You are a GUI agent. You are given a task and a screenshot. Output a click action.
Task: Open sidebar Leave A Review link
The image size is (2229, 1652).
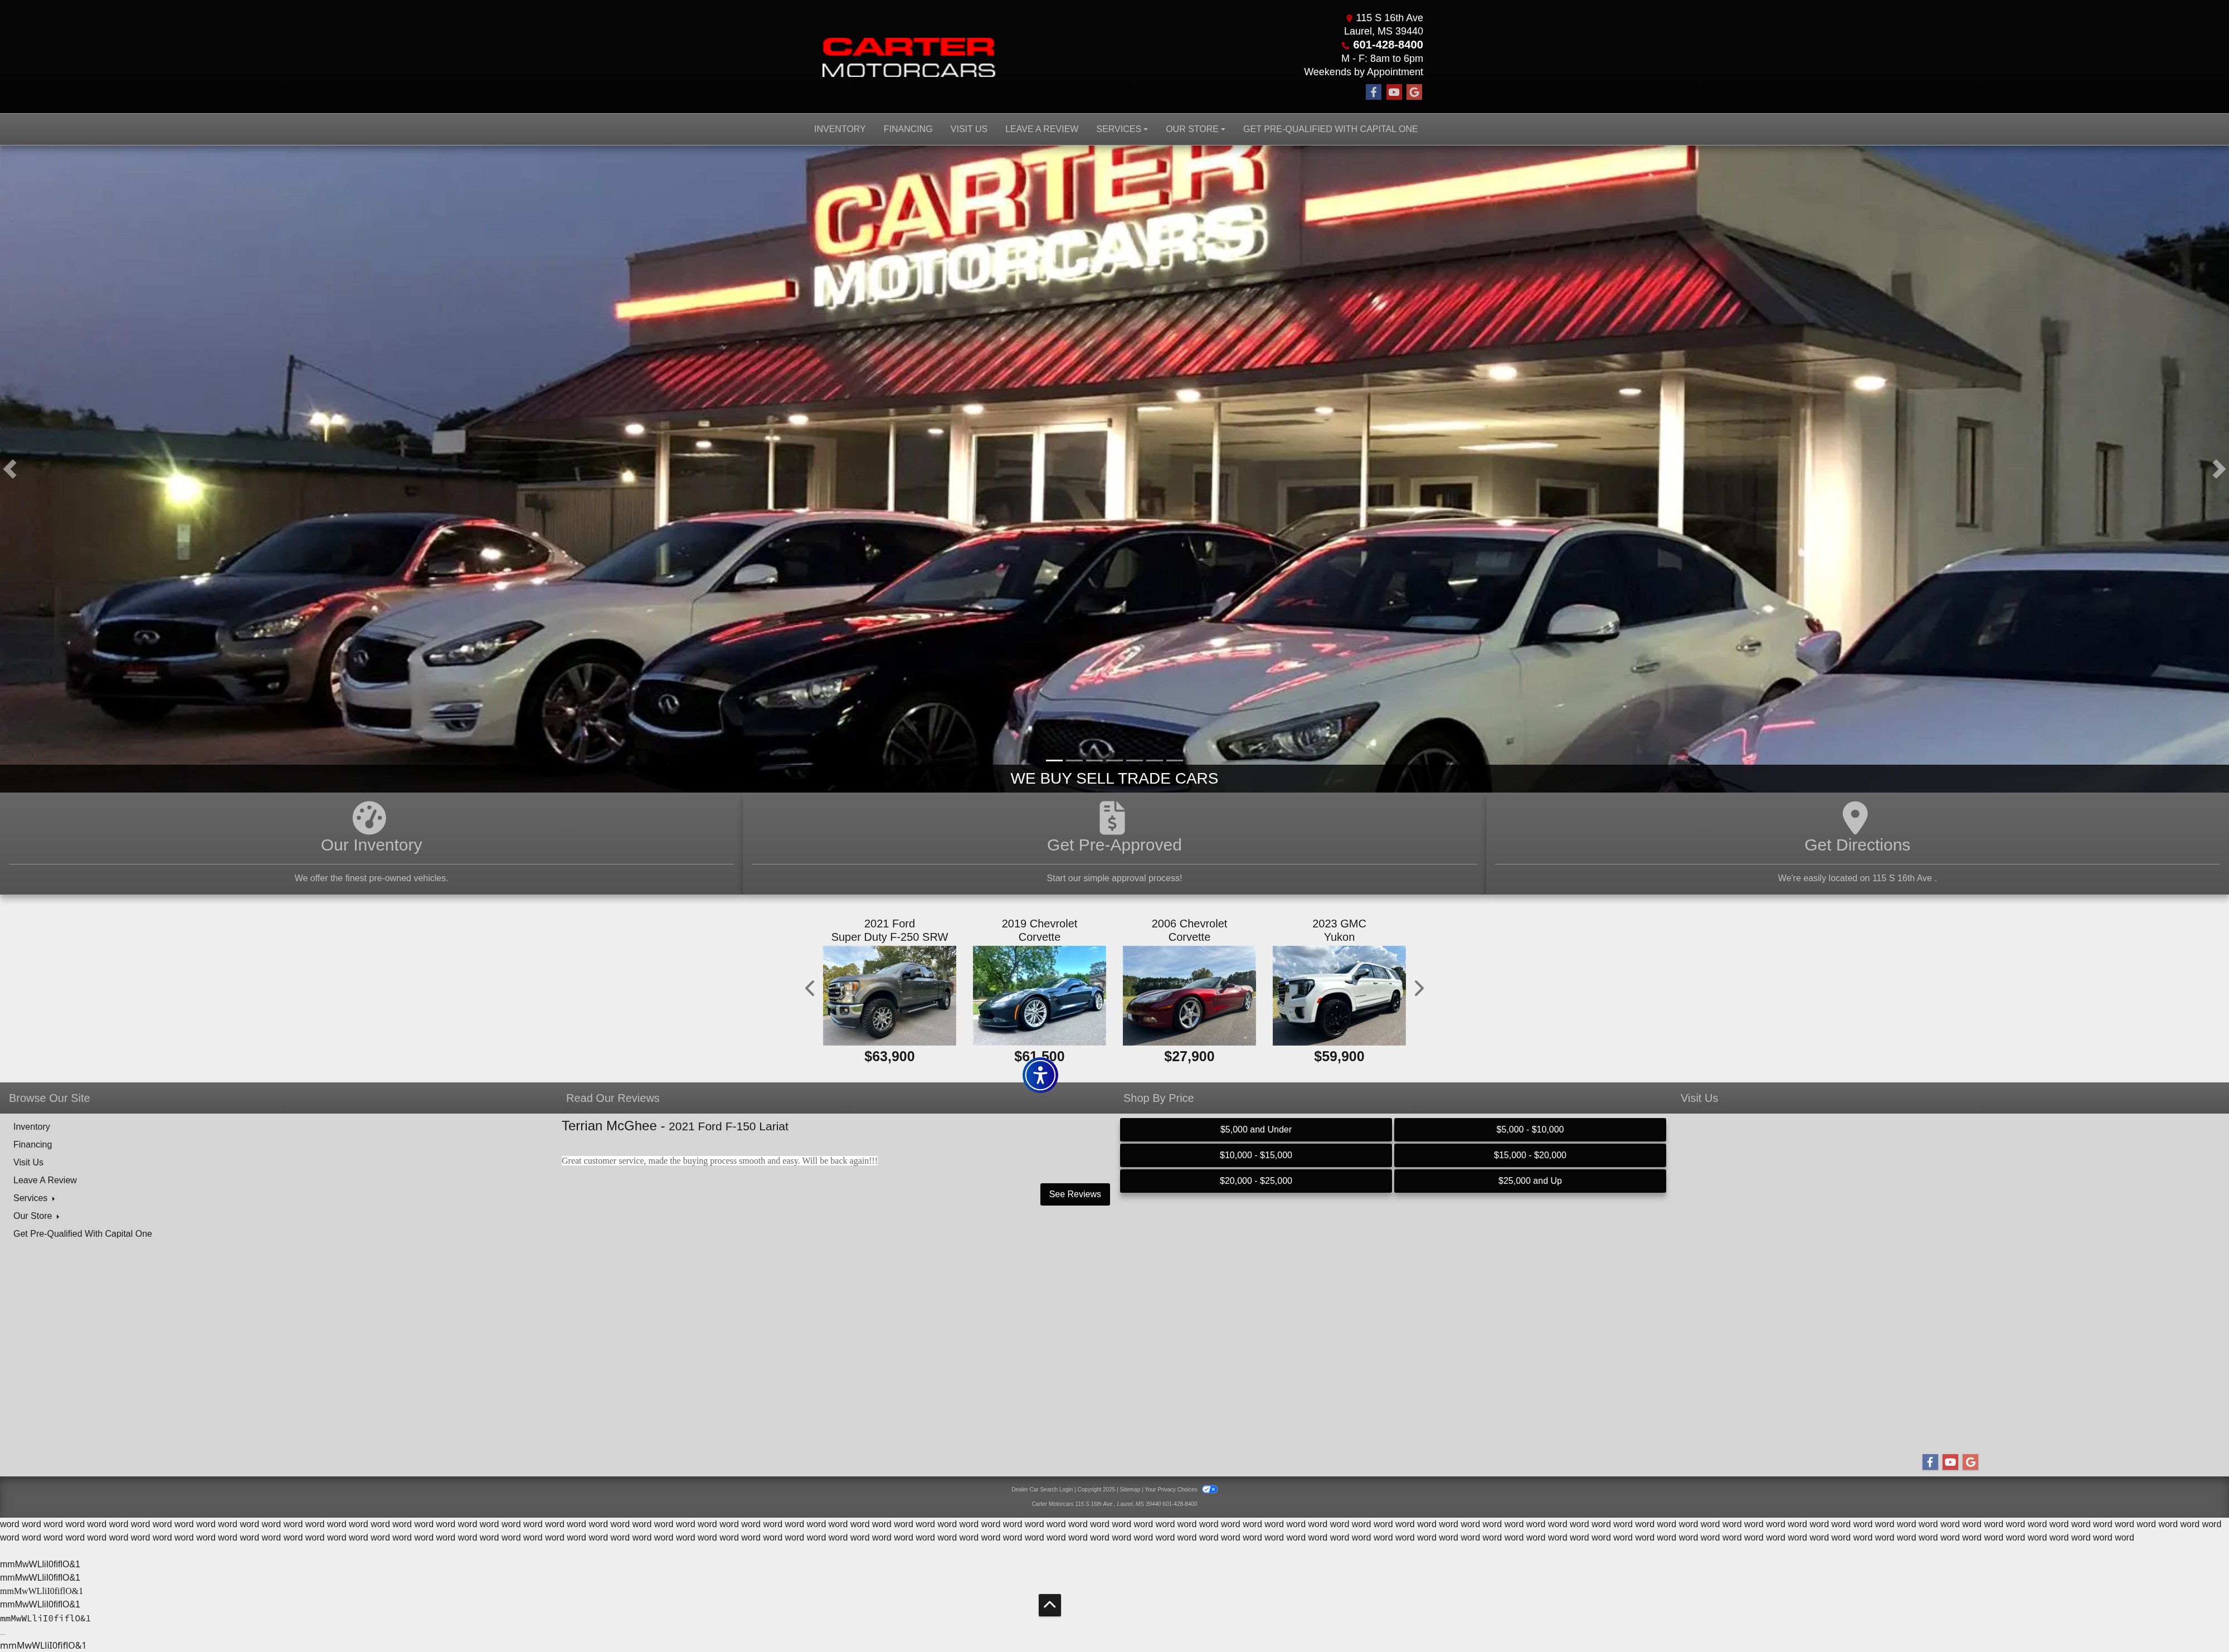pyautogui.click(x=45, y=1180)
